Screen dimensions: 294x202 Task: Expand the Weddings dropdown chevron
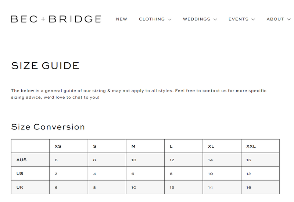tap(215, 19)
